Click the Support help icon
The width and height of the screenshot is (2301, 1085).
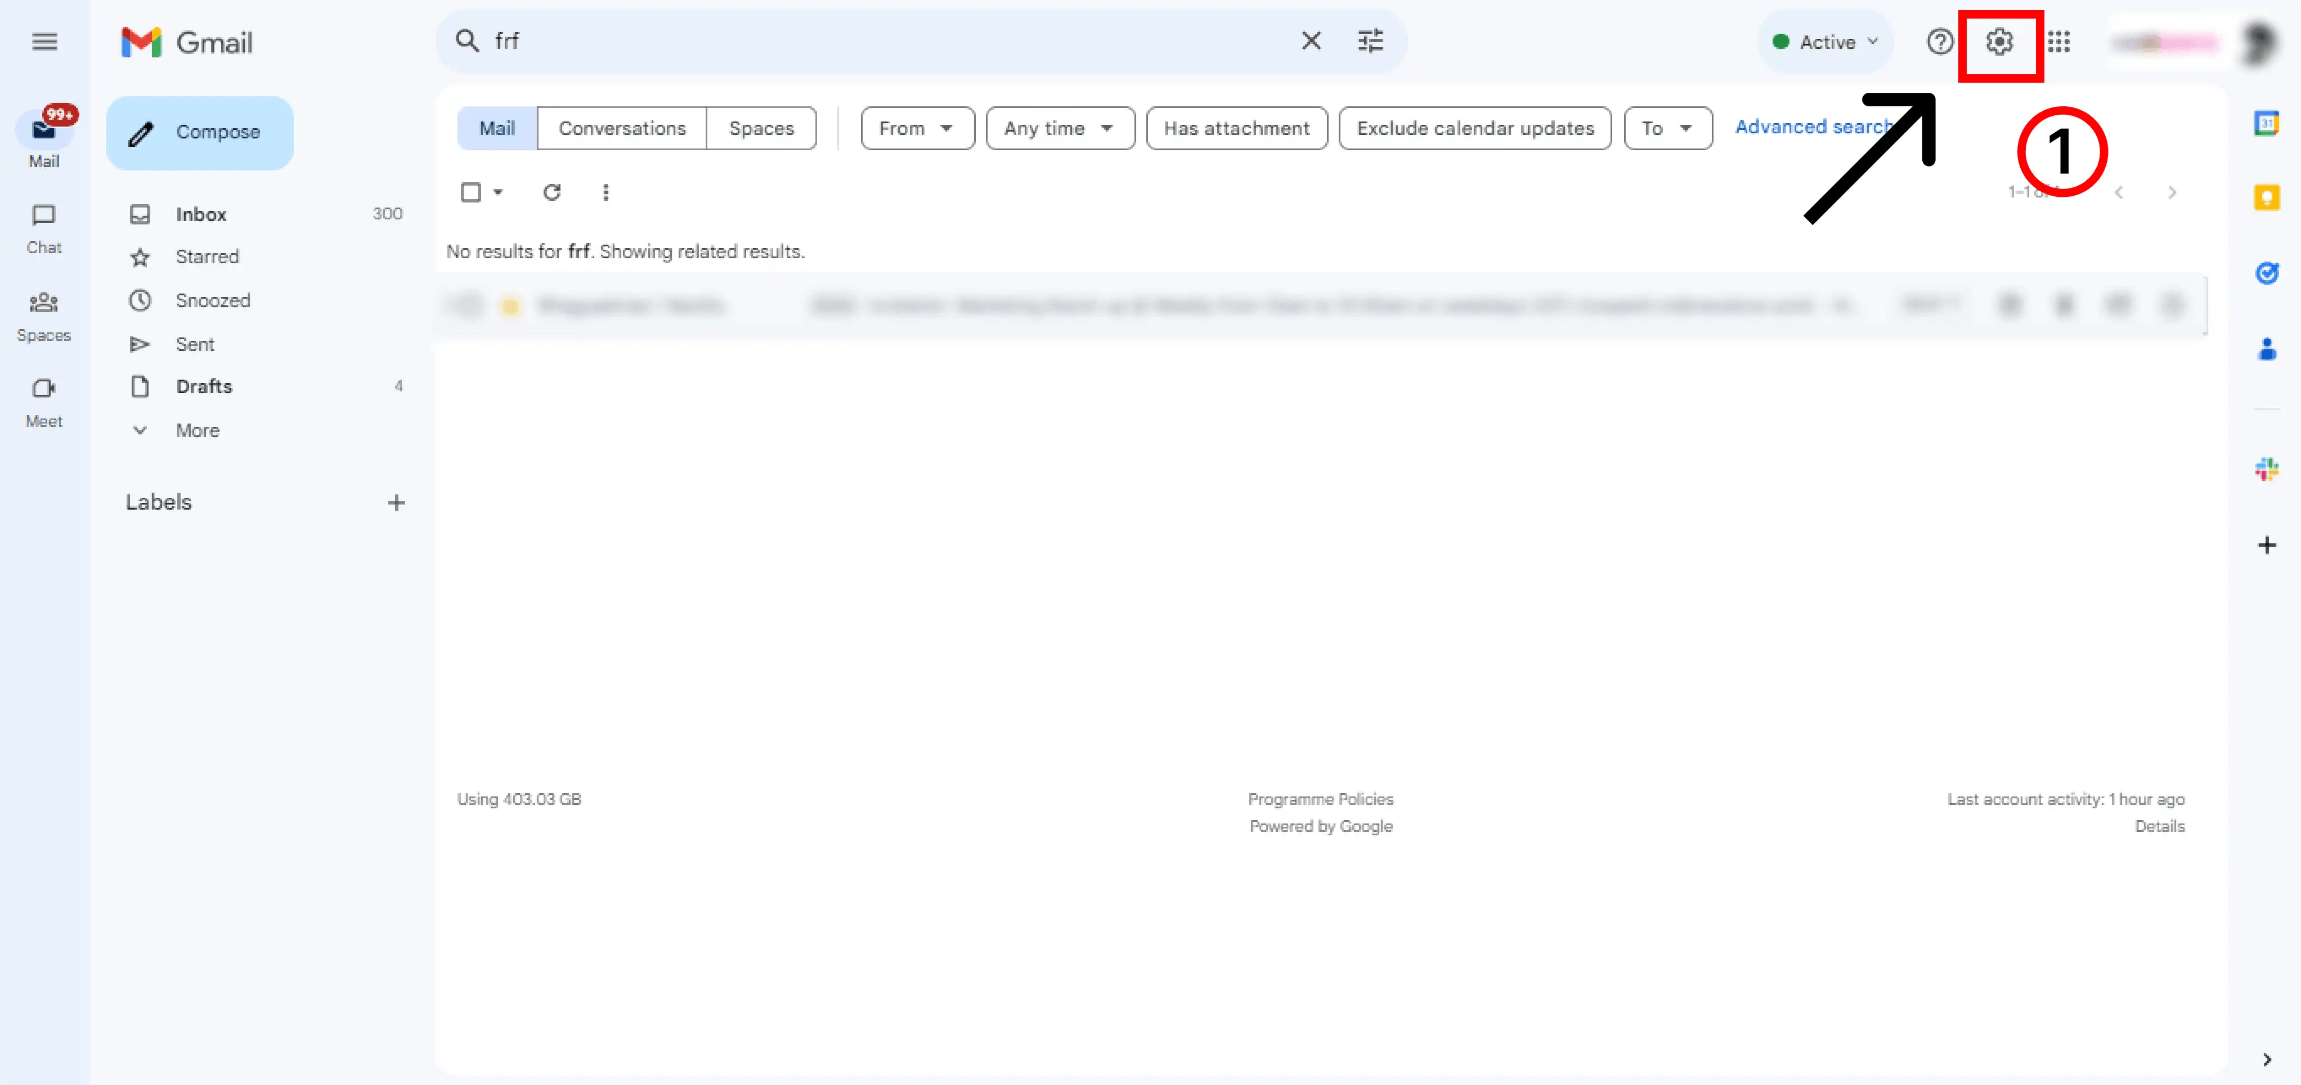(1939, 42)
